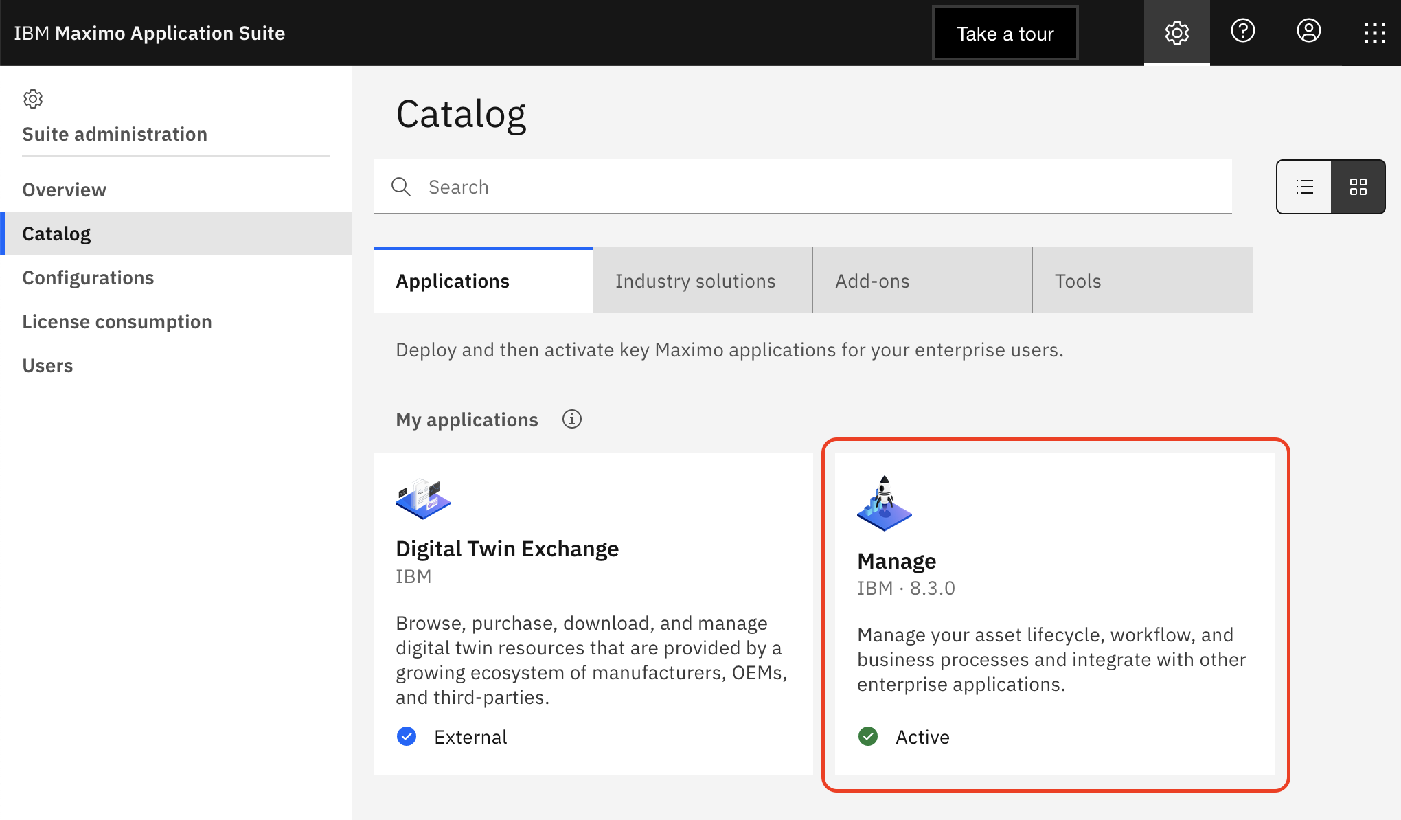Switch to list view layout
1401x820 pixels.
(1304, 187)
